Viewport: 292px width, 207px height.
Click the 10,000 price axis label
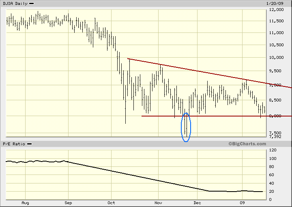[276, 58]
